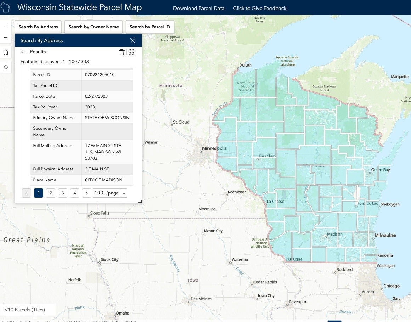Open the results actions menu icon
This screenshot has height=322, width=411.
click(131, 52)
